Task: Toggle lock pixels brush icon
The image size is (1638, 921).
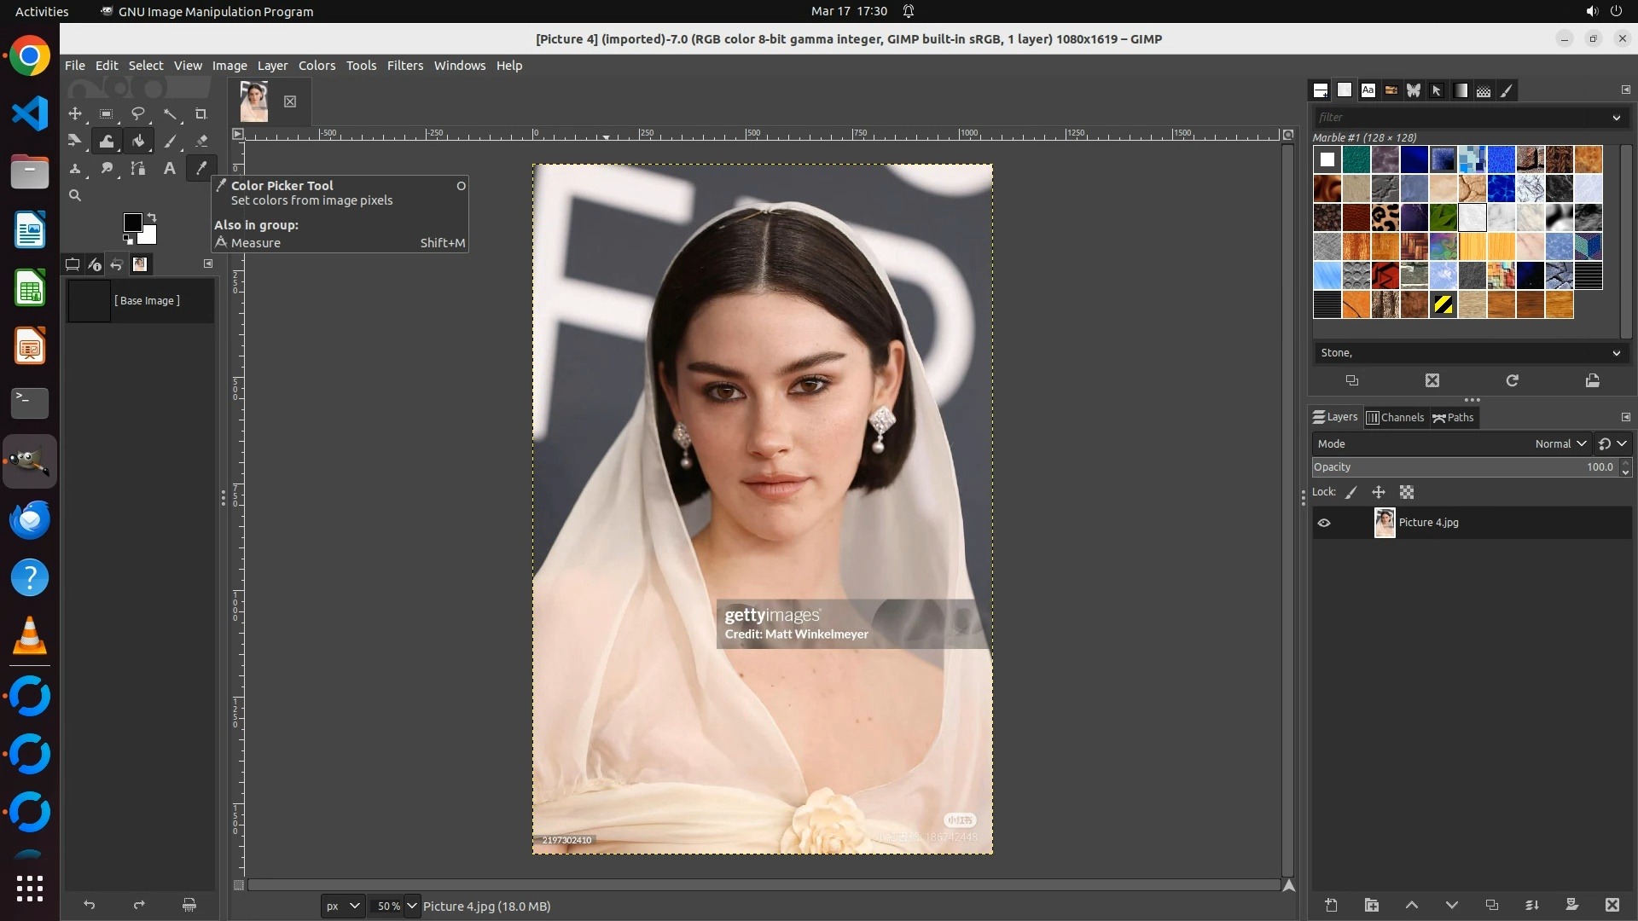Action: [x=1351, y=492]
